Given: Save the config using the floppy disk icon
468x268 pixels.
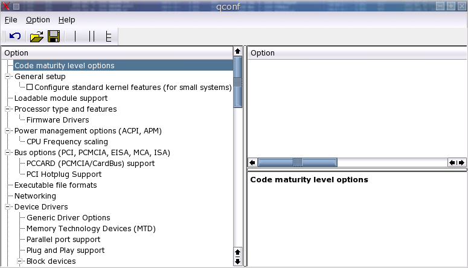Looking at the screenshot, I should (54, 36).
